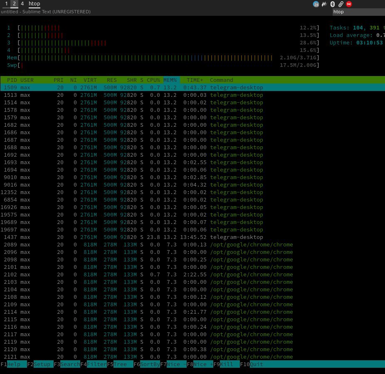Select chrome process PID 2114
Screen dimensions: 385x374
[192, 312]
